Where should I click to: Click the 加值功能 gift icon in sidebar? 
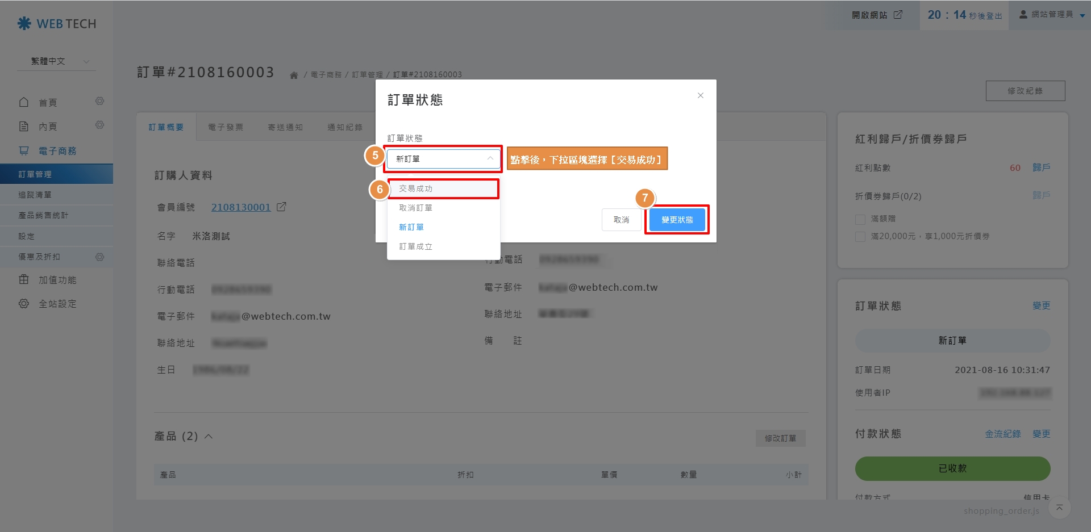click(24, 279)
